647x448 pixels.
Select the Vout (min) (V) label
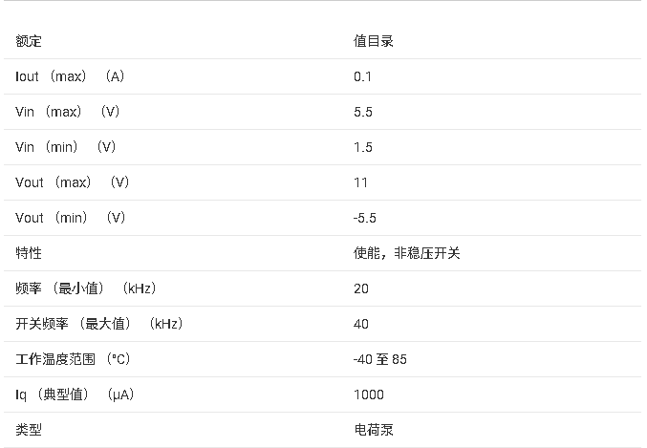pos(71,218)
